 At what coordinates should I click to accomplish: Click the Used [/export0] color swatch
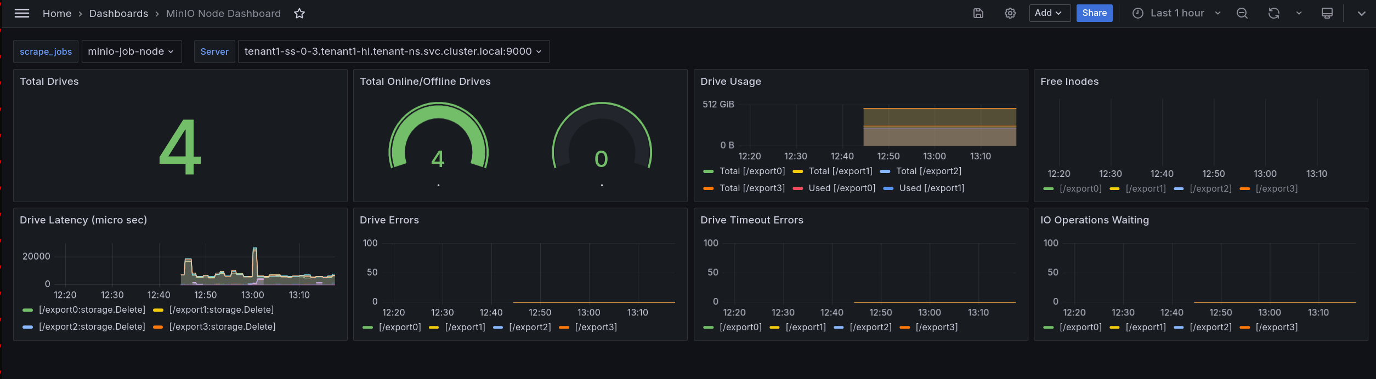pos(798,188)
